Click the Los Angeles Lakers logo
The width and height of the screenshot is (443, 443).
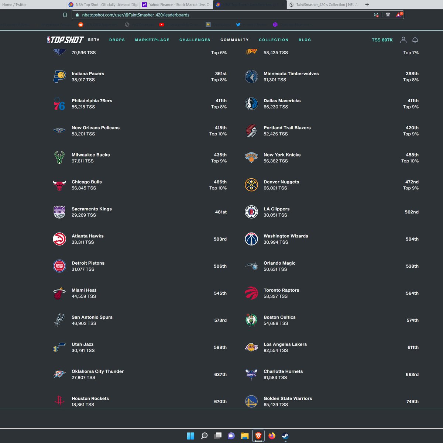pyautogui.click(x=251, y=347)
